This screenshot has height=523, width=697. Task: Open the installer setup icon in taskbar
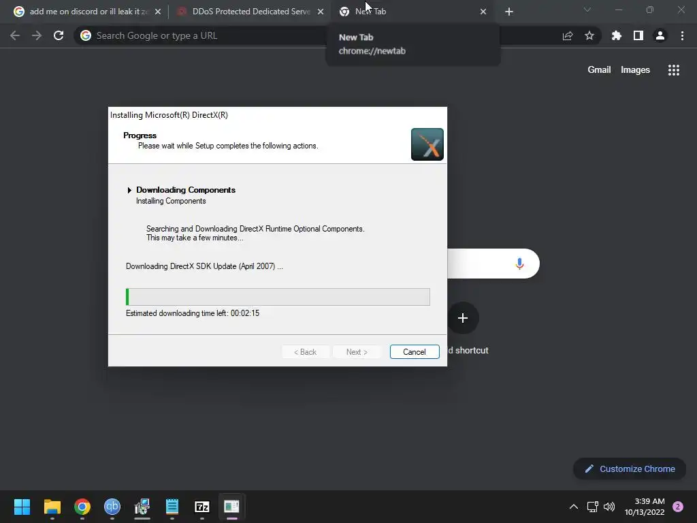(x=142, y=507)
